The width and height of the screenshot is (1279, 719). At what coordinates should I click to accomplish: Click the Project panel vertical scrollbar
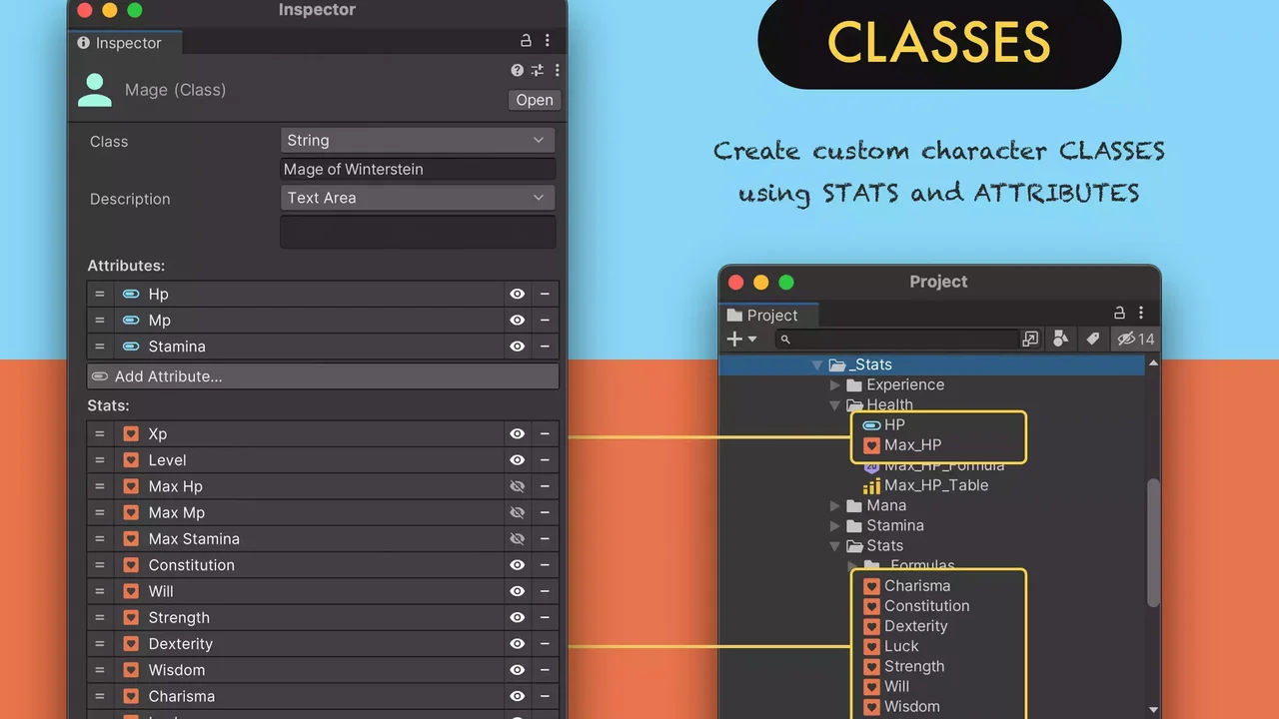pos(1153,542)
